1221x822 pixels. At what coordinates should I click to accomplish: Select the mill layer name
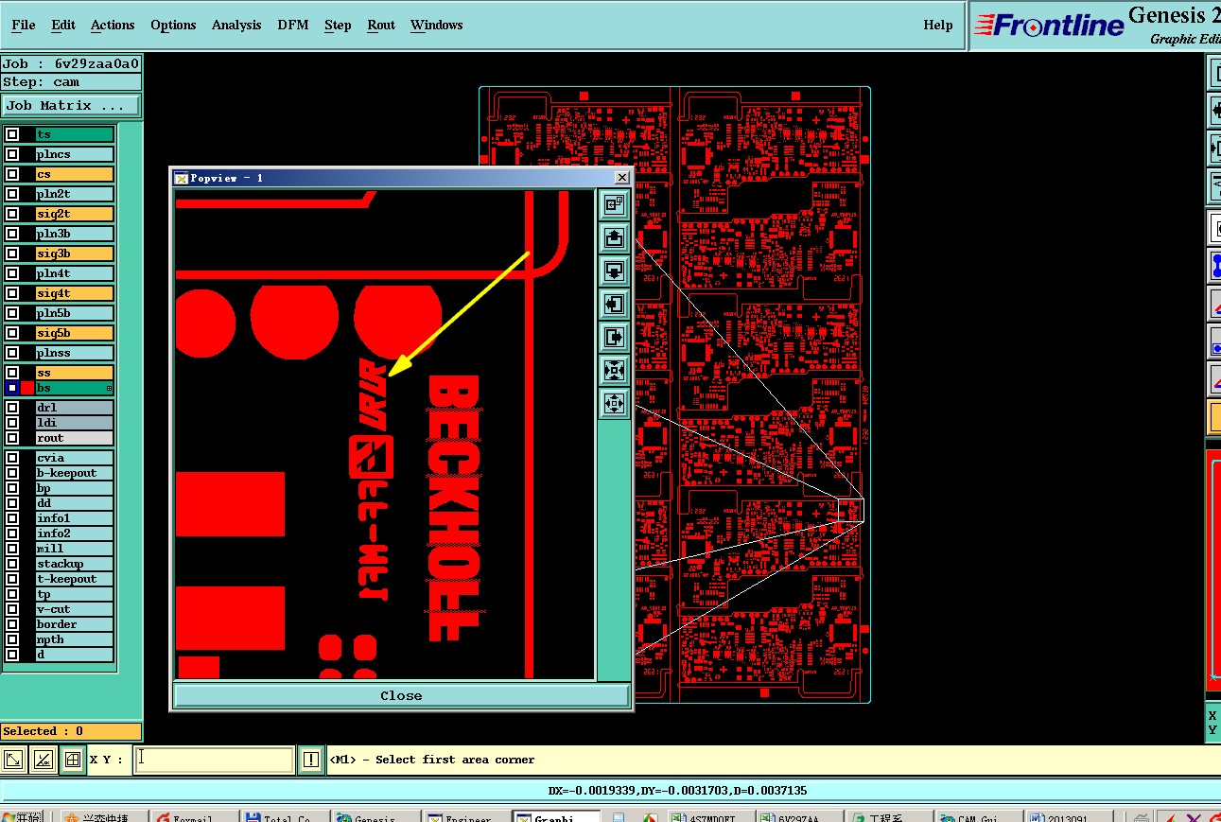click(x=75, y=549)
